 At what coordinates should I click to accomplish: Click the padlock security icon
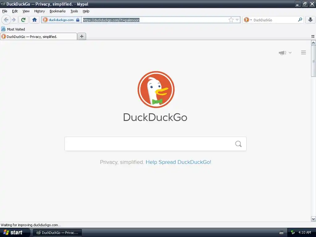[78, 20]
